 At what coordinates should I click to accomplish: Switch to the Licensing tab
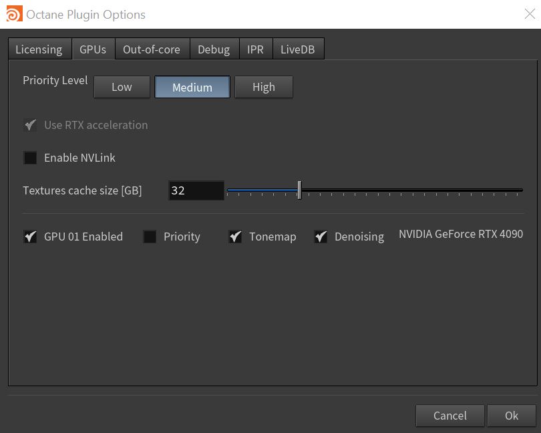coord(39,49)
